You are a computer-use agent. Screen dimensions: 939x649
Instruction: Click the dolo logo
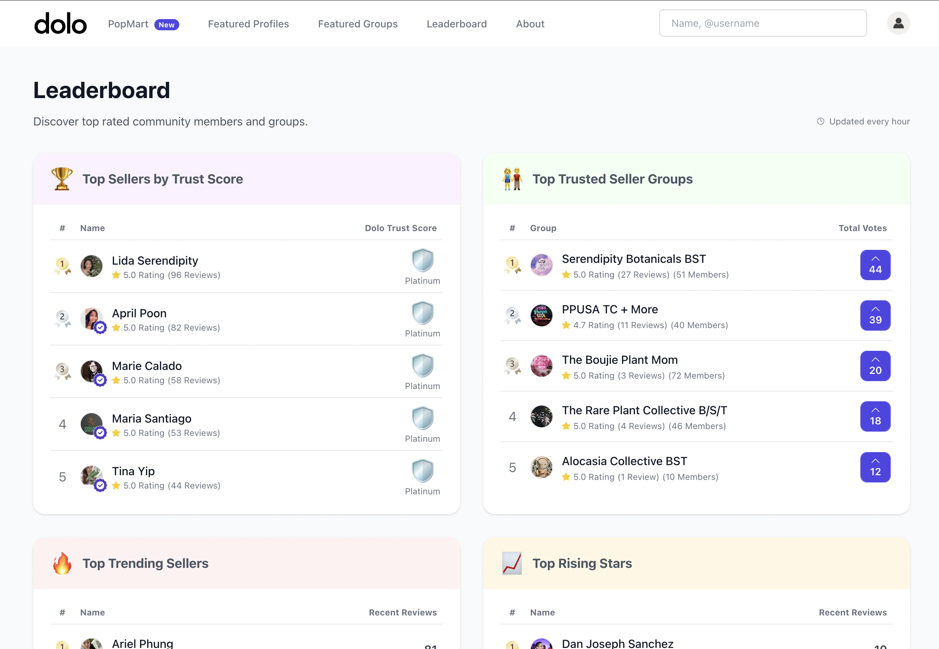coord(60,23)
